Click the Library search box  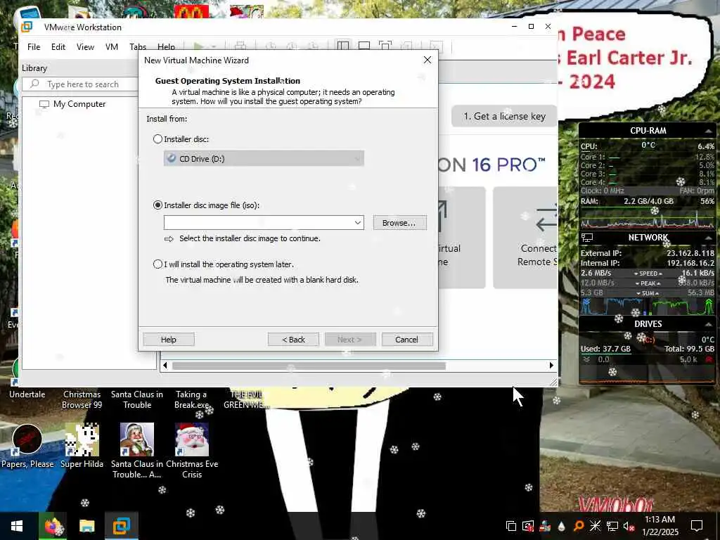[80, 84]
